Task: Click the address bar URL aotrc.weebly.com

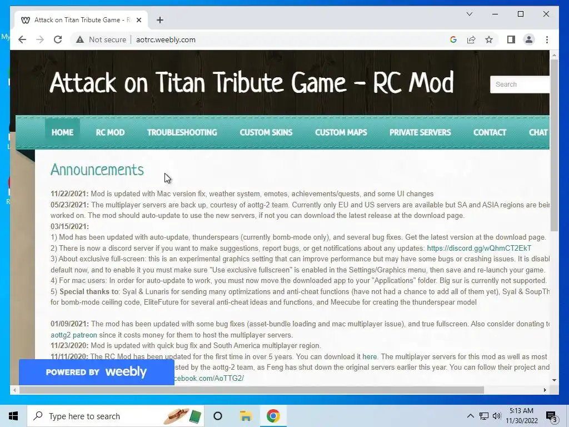Action: [x=166, y=39]
